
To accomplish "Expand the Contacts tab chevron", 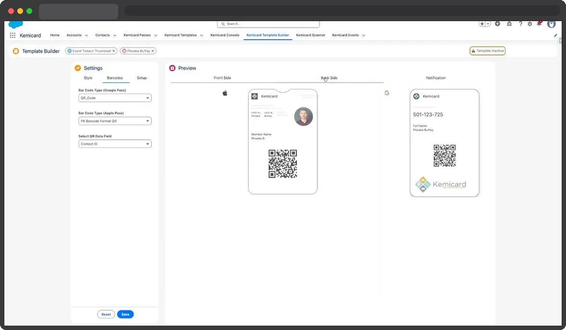I will [115, 36].
